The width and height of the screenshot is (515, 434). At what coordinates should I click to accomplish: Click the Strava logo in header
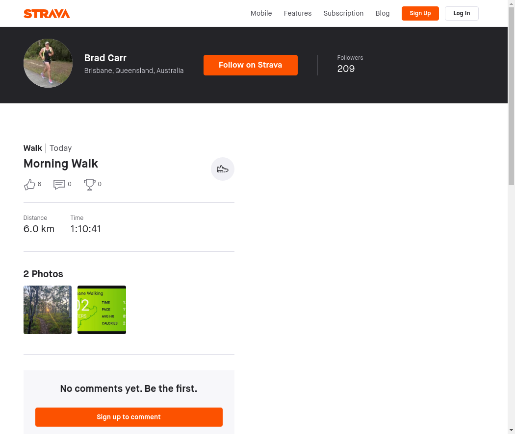(x=47, y=14)
